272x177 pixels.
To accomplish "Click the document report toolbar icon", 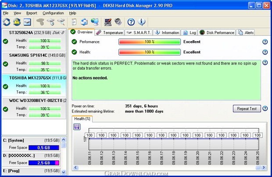I will (x=74, y=22).
